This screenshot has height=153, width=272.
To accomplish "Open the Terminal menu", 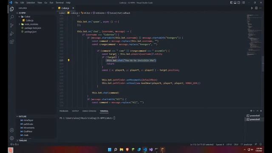I will point(59,3).
